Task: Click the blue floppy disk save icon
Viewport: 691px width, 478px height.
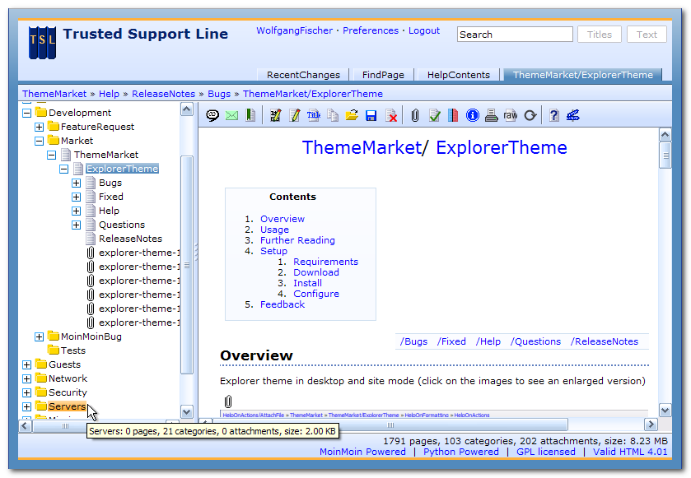Action: point(371,115)
